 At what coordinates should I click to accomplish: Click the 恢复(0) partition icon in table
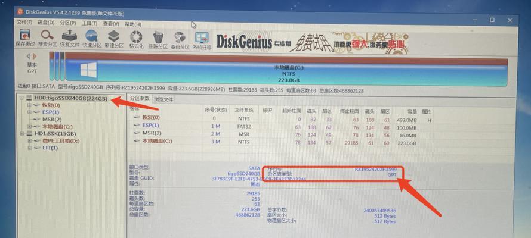(x=137, y=117)
